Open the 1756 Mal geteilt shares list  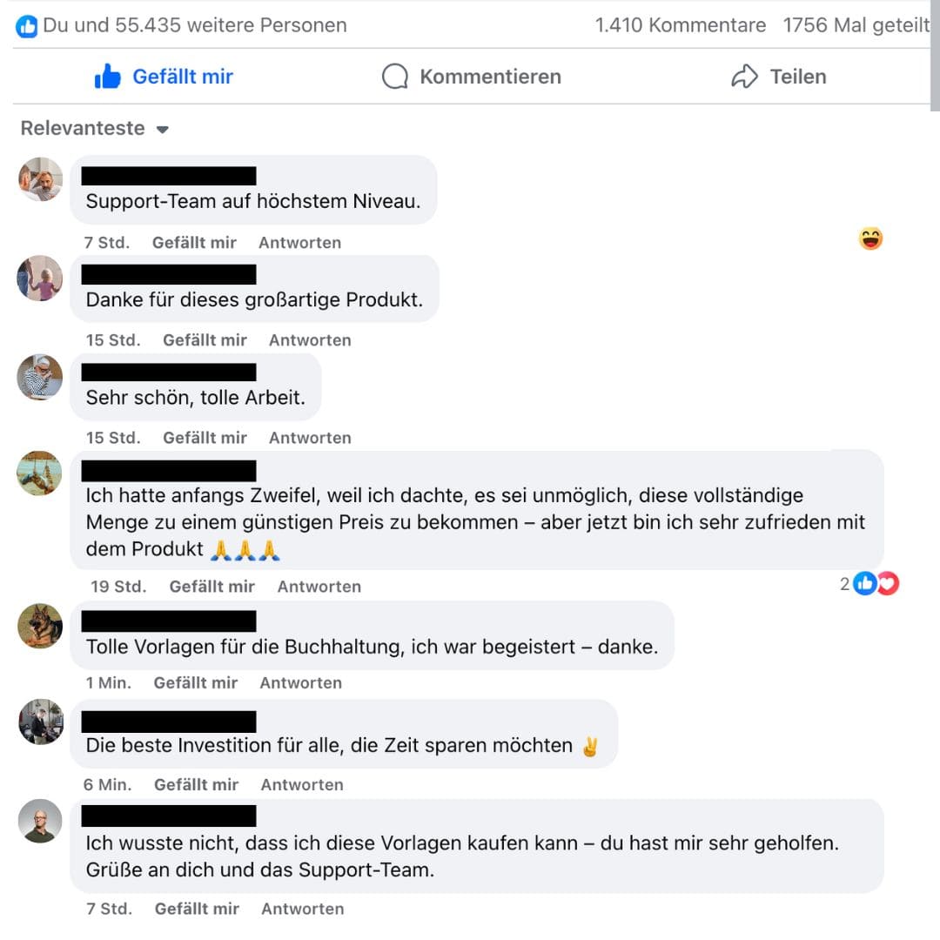coord(856,25)
